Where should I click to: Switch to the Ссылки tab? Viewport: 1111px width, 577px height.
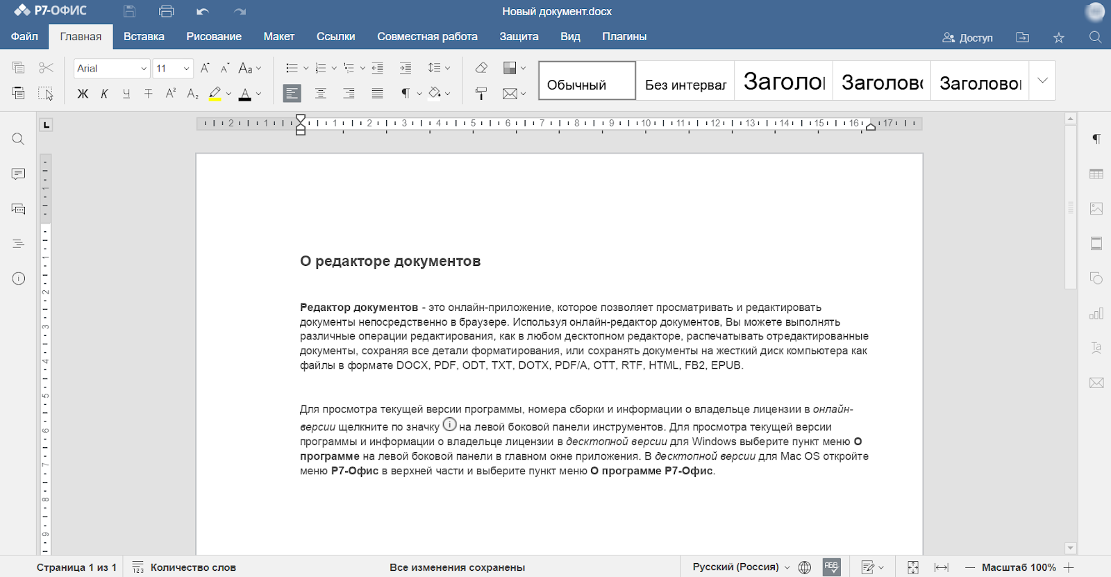336,37
